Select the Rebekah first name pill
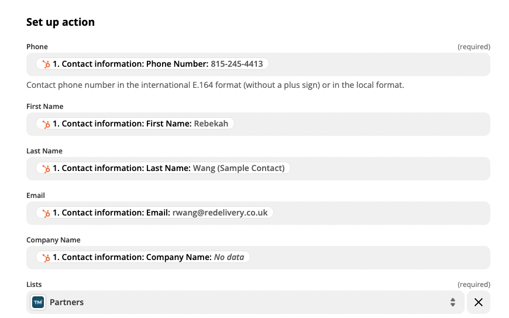 tap(135, 124)
